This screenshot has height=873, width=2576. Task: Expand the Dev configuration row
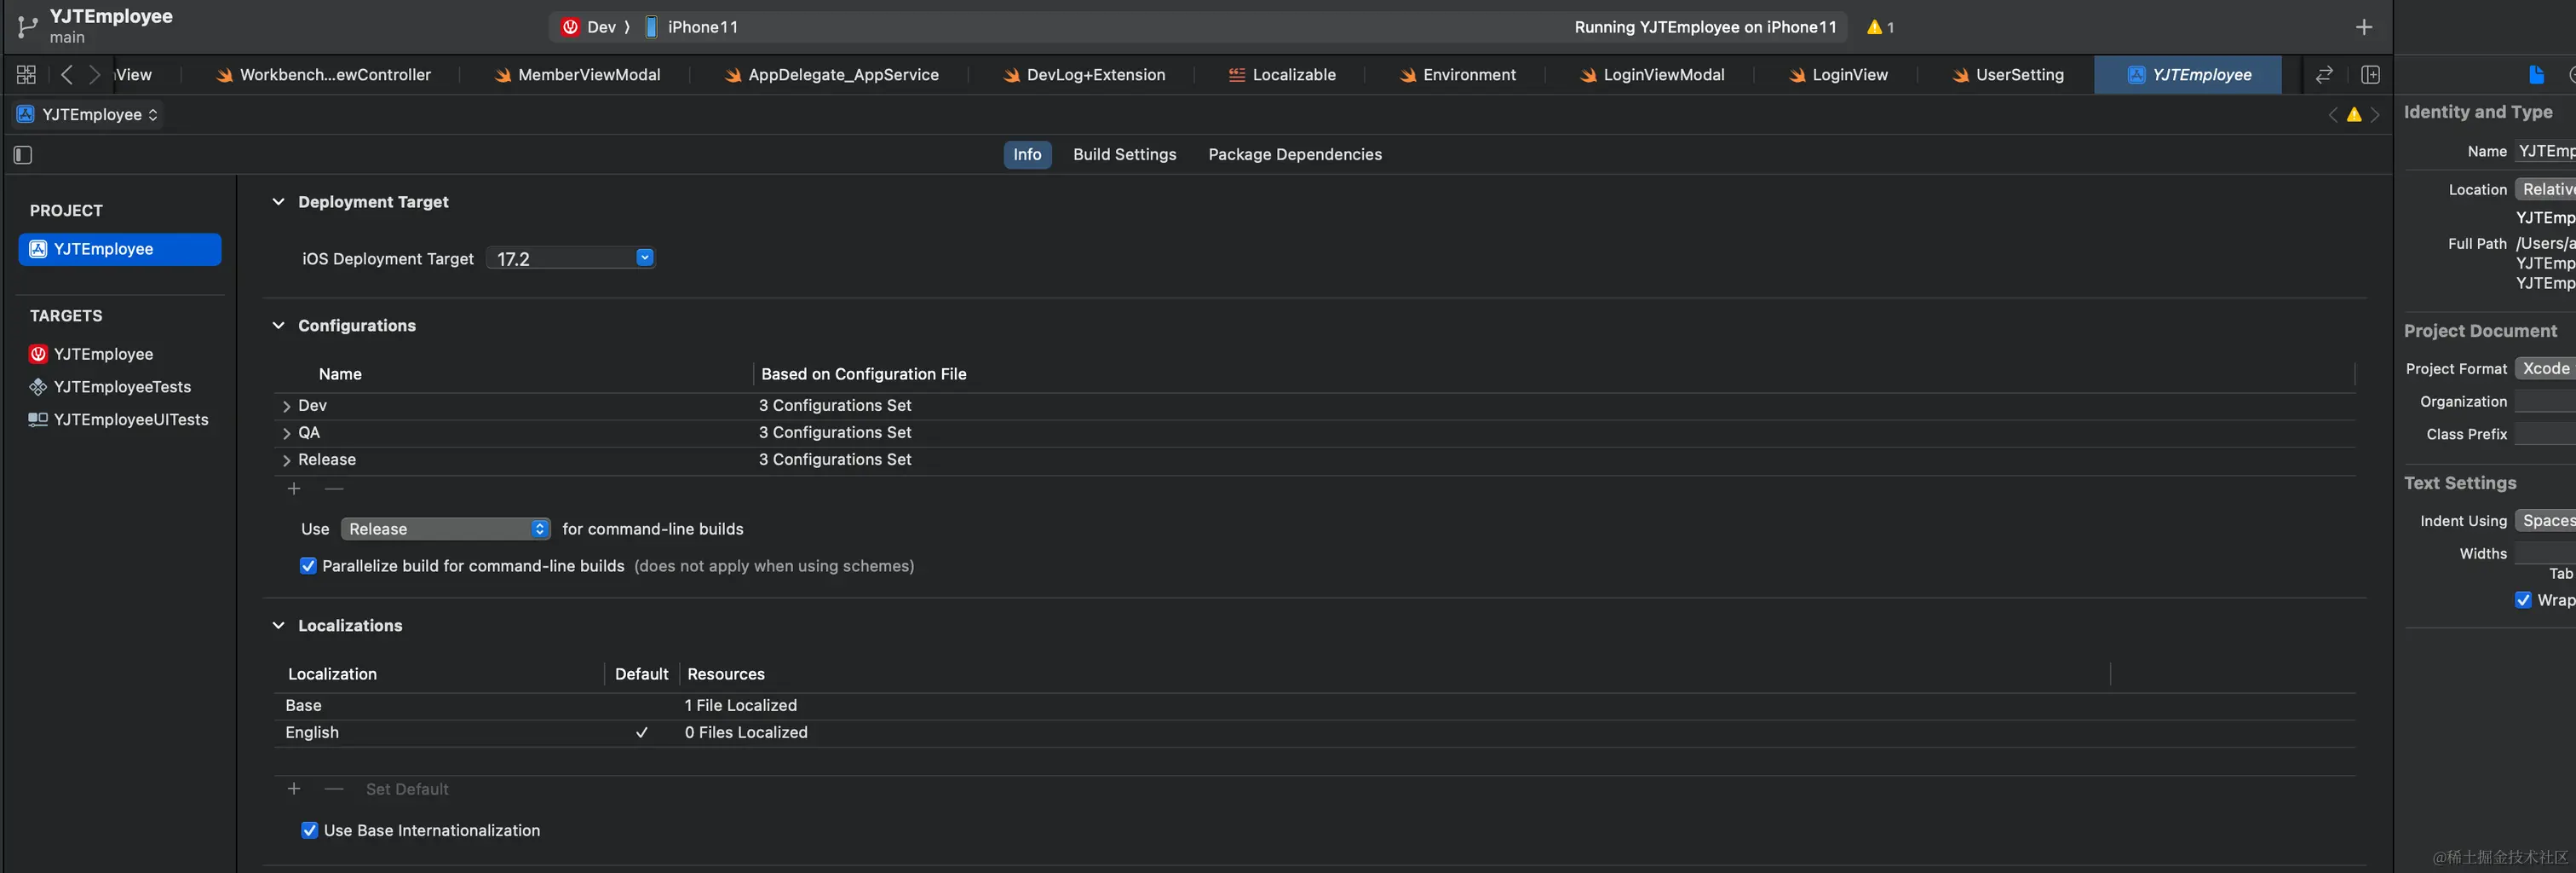click(x=286, y=407)
